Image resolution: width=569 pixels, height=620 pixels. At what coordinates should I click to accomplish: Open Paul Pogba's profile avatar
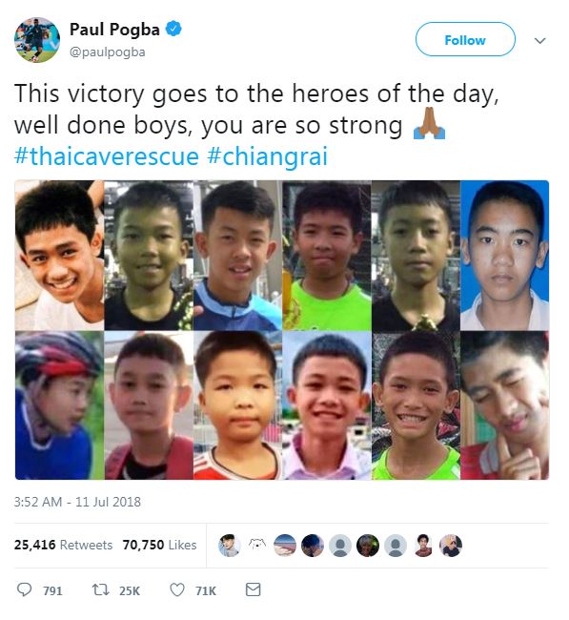pos(37,39)
